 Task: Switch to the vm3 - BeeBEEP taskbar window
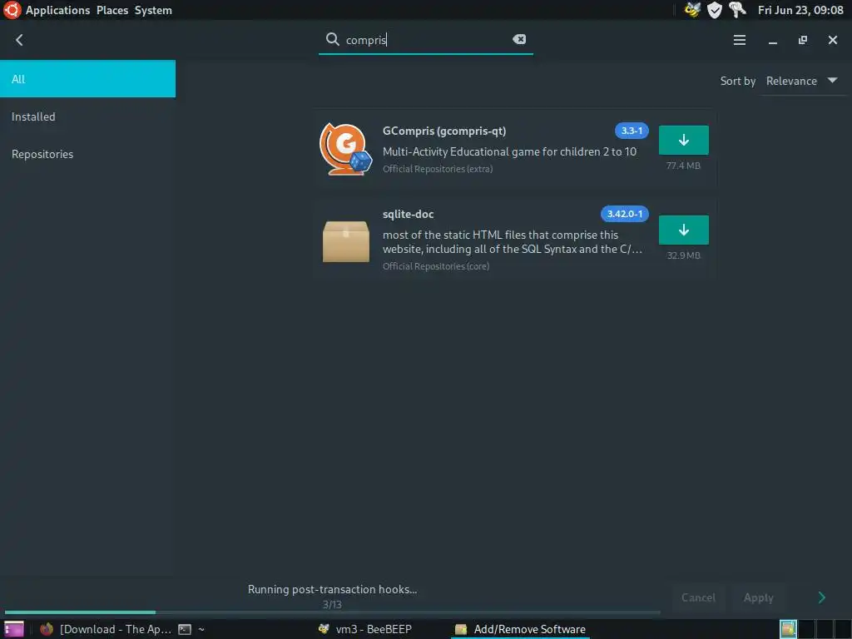[x=365, y=629]
